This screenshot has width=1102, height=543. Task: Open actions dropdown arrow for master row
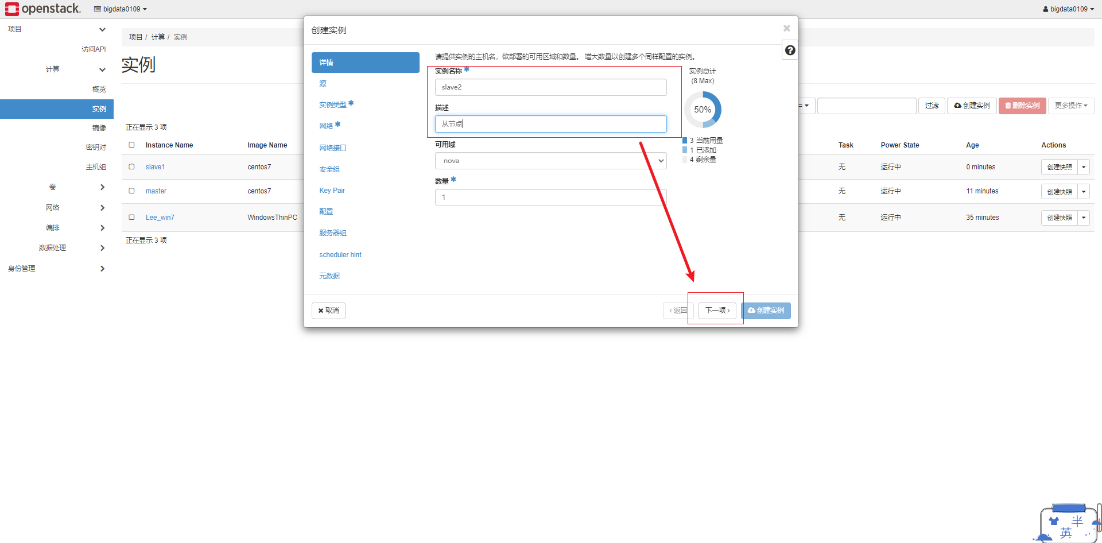coord(1084,191)
